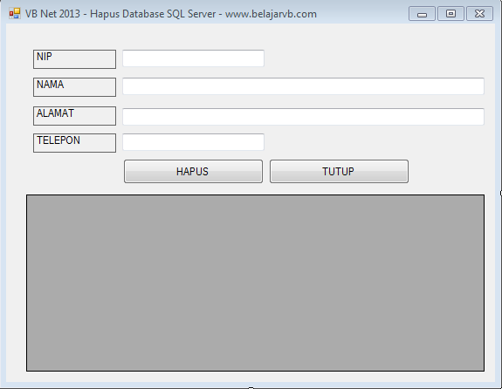Click the form icon in title bar

(x=15, y=14)
